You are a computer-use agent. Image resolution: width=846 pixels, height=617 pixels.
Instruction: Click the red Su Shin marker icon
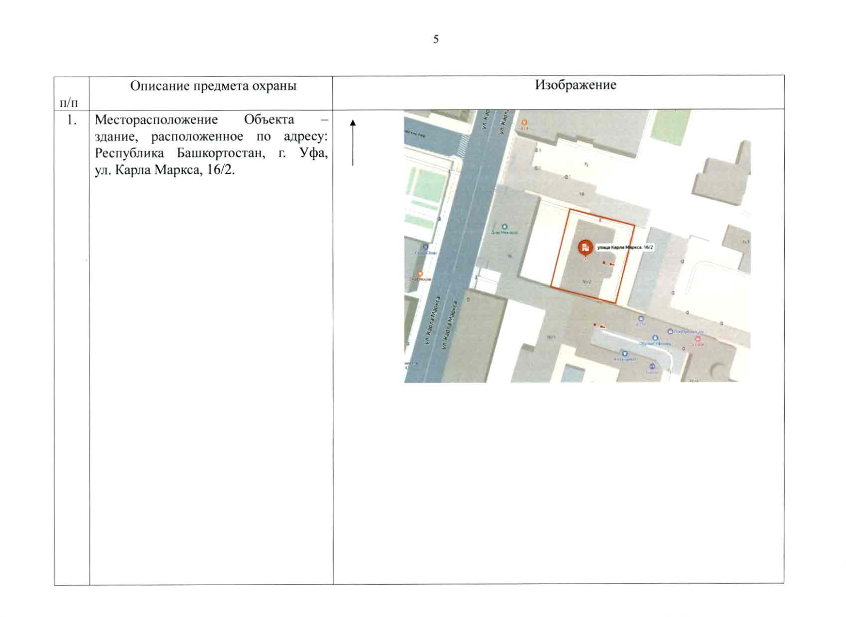[698, 339]
